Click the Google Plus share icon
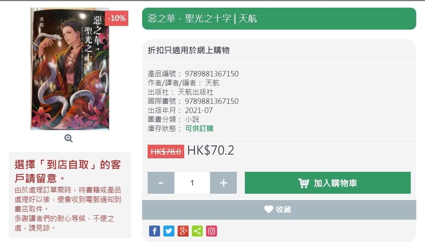This screenshot has height=242, width=425. [183, 231]
